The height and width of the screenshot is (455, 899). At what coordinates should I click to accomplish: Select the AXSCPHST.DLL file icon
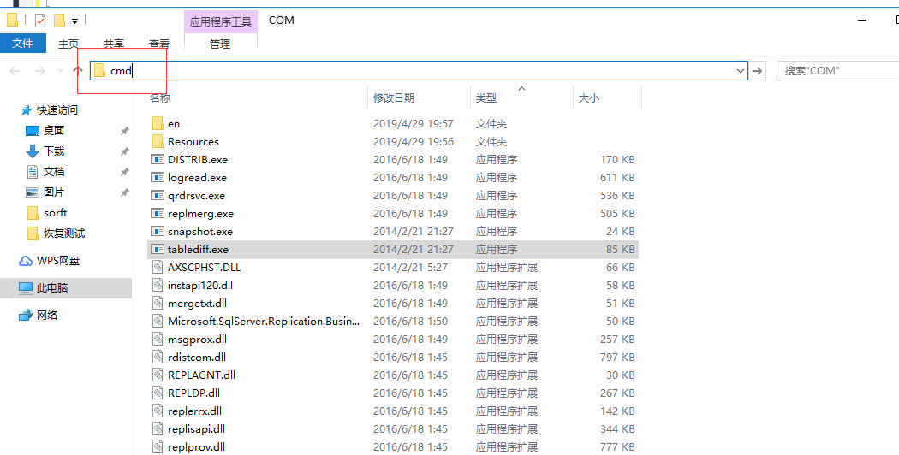[158, 268]
